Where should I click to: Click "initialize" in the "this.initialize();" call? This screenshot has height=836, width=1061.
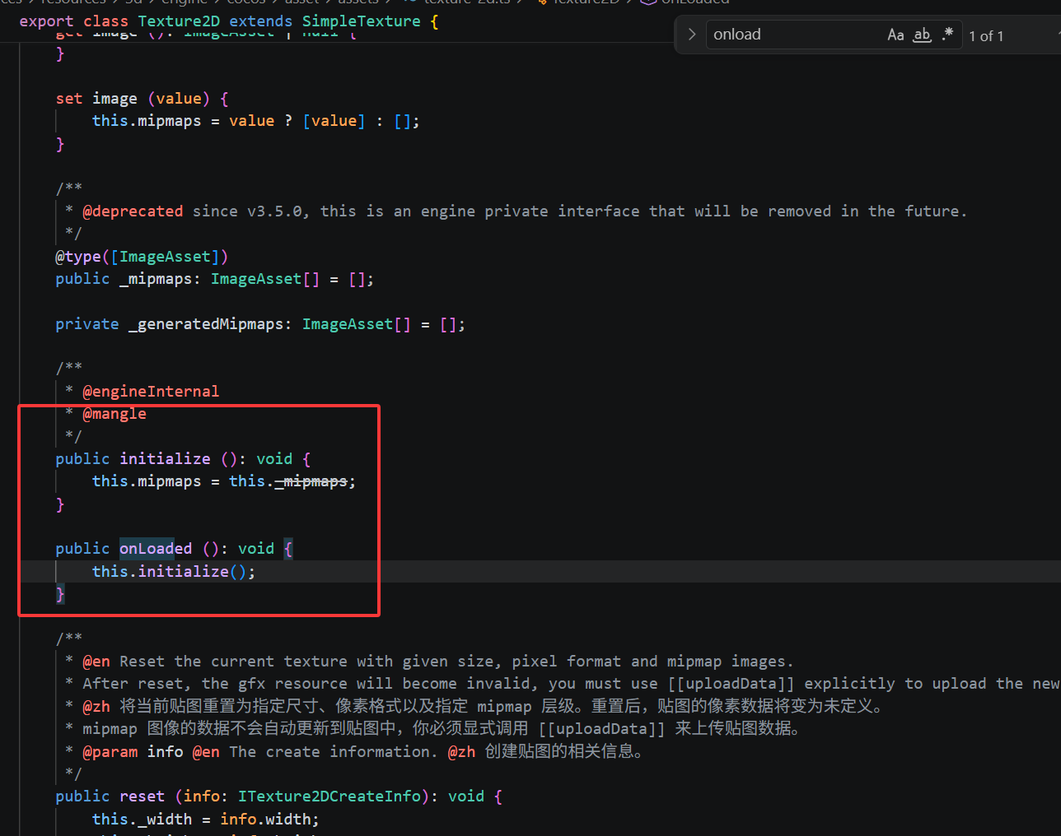pos(183,571)
